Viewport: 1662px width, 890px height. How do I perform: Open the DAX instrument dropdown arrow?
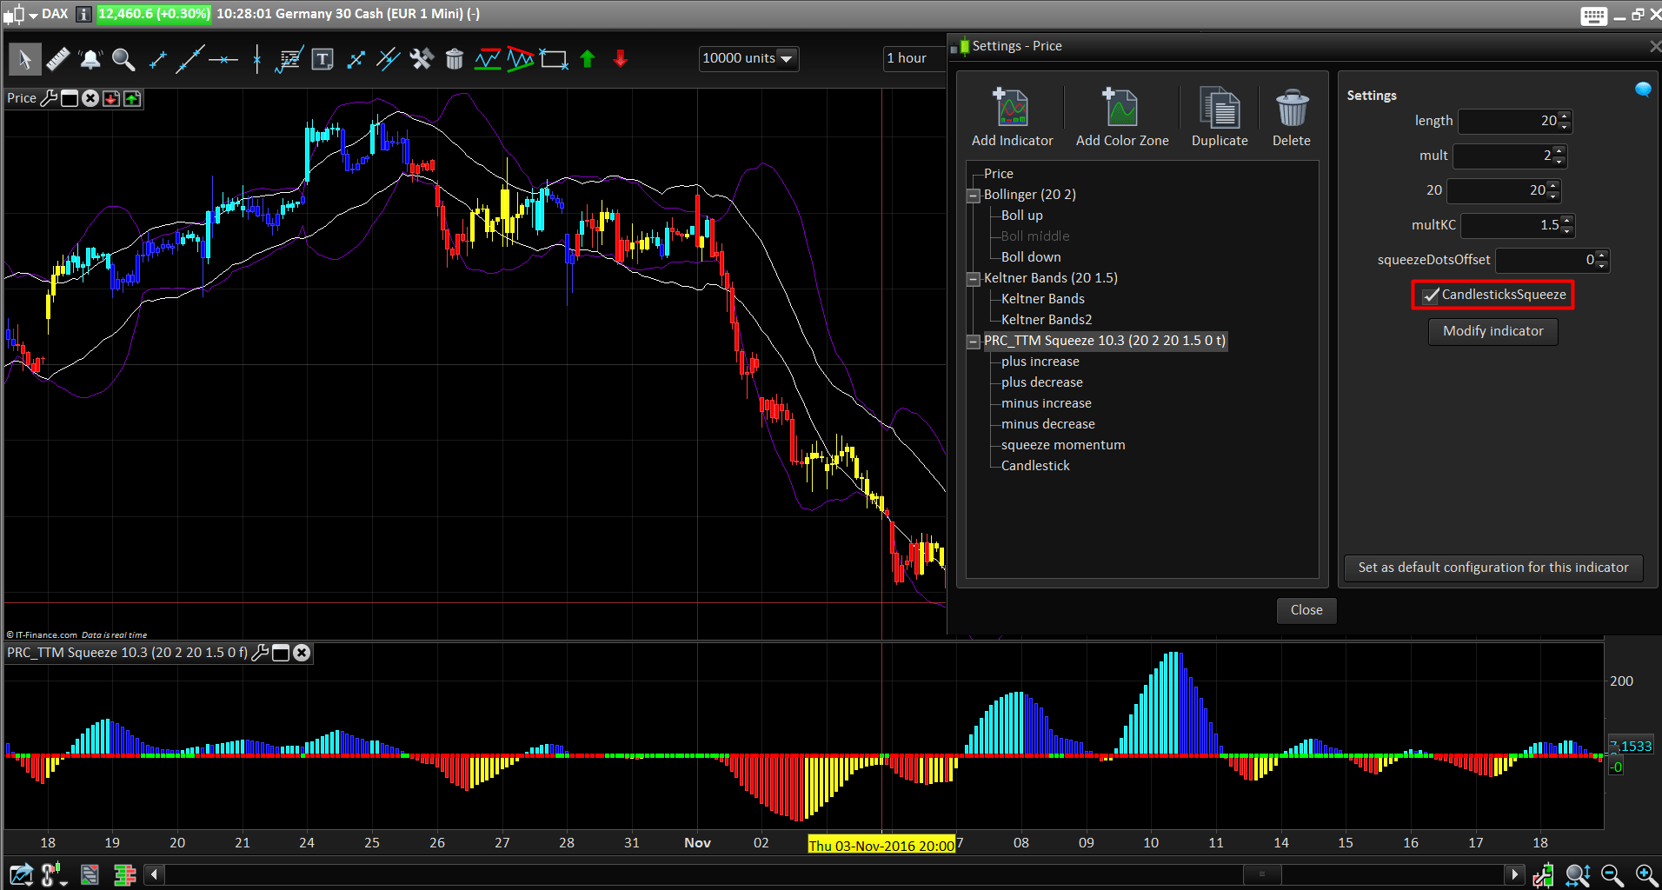33,16
